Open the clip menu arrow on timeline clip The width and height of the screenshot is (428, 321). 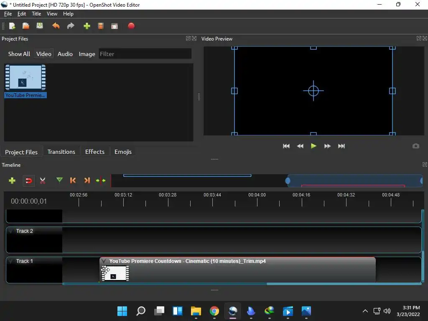coord(104,261)
